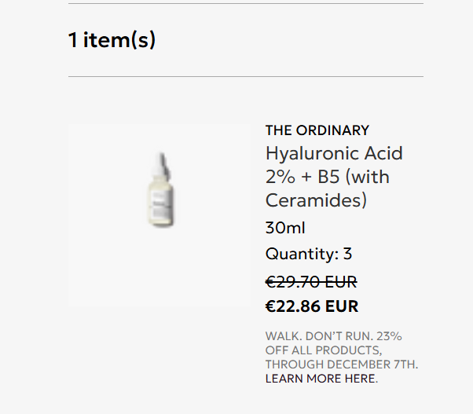Click the THROUGH DECEMBER 7TH text
This screenshot has height=414, width=473.
click(x=341, y=365)
